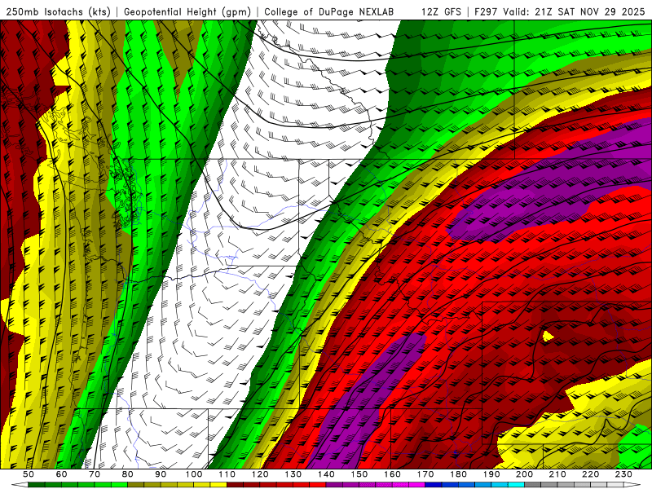Pick the bright yellow swatch before the dark red
This screenshot has width=652, height=489.
218,484
